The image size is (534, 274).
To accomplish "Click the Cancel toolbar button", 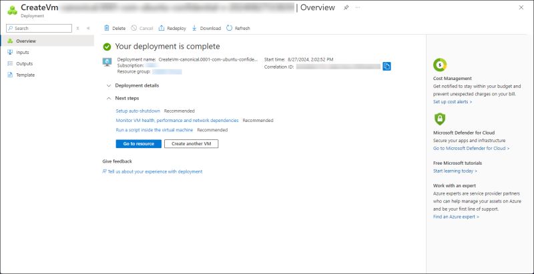I will point(142,28).
